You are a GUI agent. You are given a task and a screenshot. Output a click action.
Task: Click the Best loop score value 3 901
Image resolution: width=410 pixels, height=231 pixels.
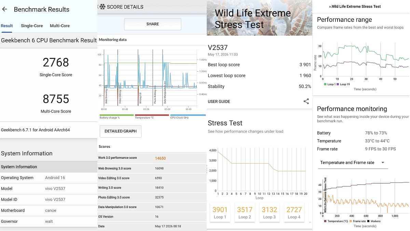(x=305, y=65)
